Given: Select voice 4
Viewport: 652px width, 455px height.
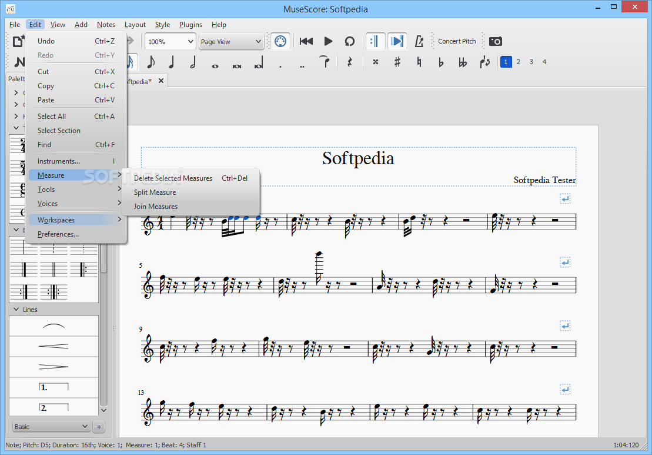Looking at the screenshot, I should pyautogui.click(x=544, y=62).
